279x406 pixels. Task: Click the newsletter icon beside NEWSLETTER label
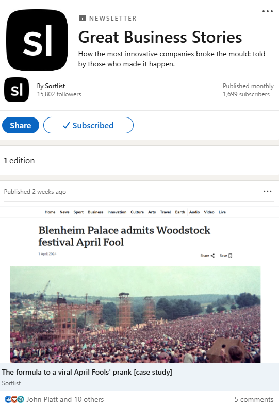click(82, 18)
